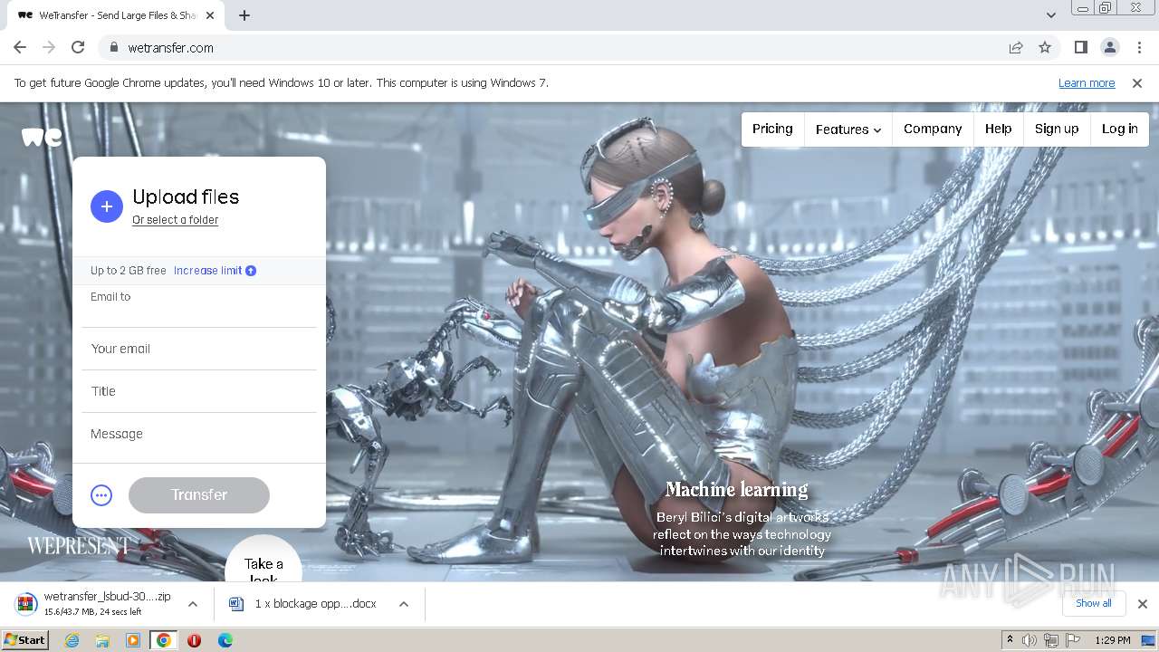
Task: Click the Upload files heading
Action: click(x=186, y=197)
